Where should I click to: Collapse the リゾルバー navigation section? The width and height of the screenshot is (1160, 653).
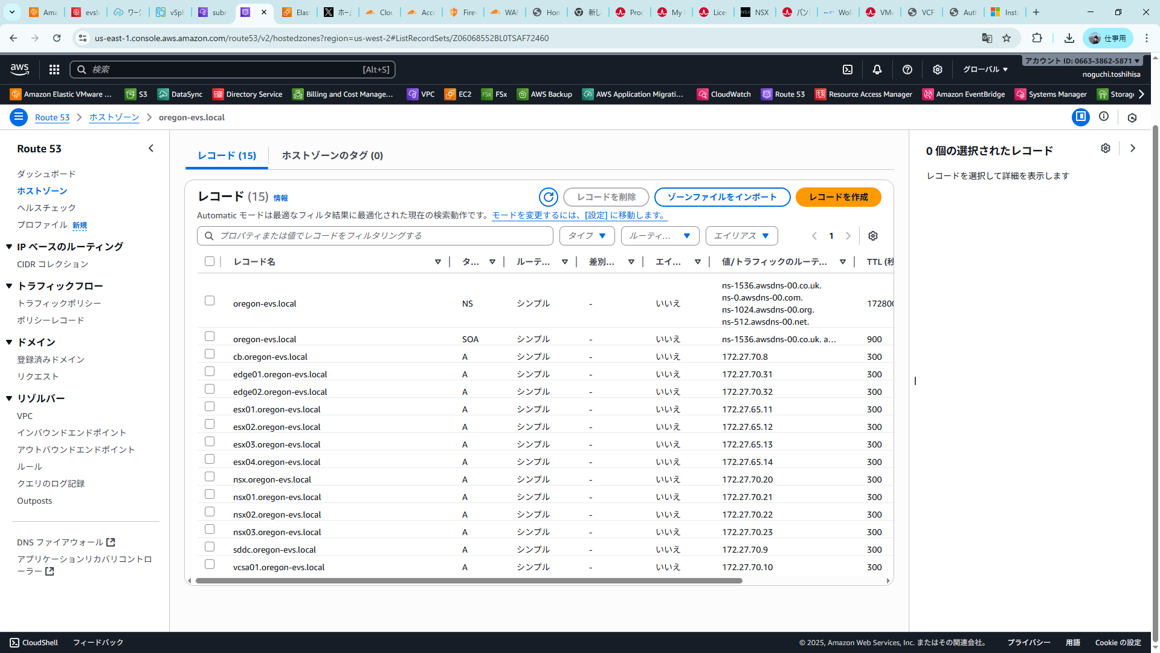click(9, 398)
